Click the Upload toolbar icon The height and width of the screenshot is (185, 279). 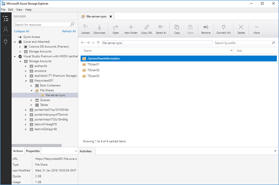click(86, 29)
